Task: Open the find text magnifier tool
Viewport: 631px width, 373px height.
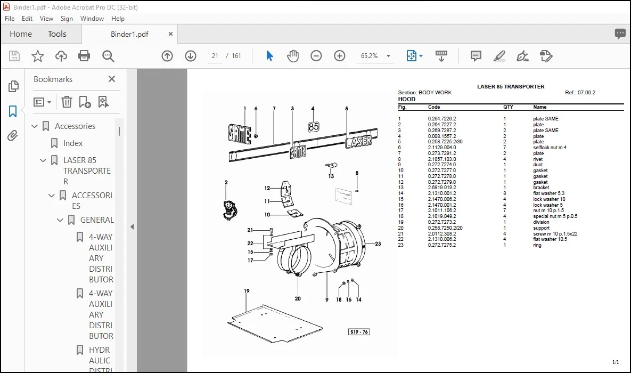Action: tap(108, 56)
